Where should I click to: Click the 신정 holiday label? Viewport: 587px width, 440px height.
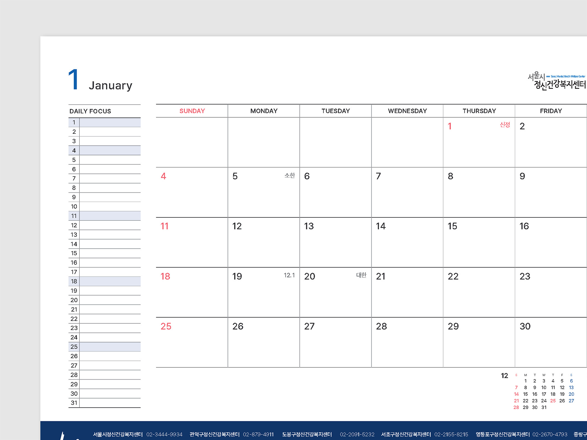(x=505, y=125)
